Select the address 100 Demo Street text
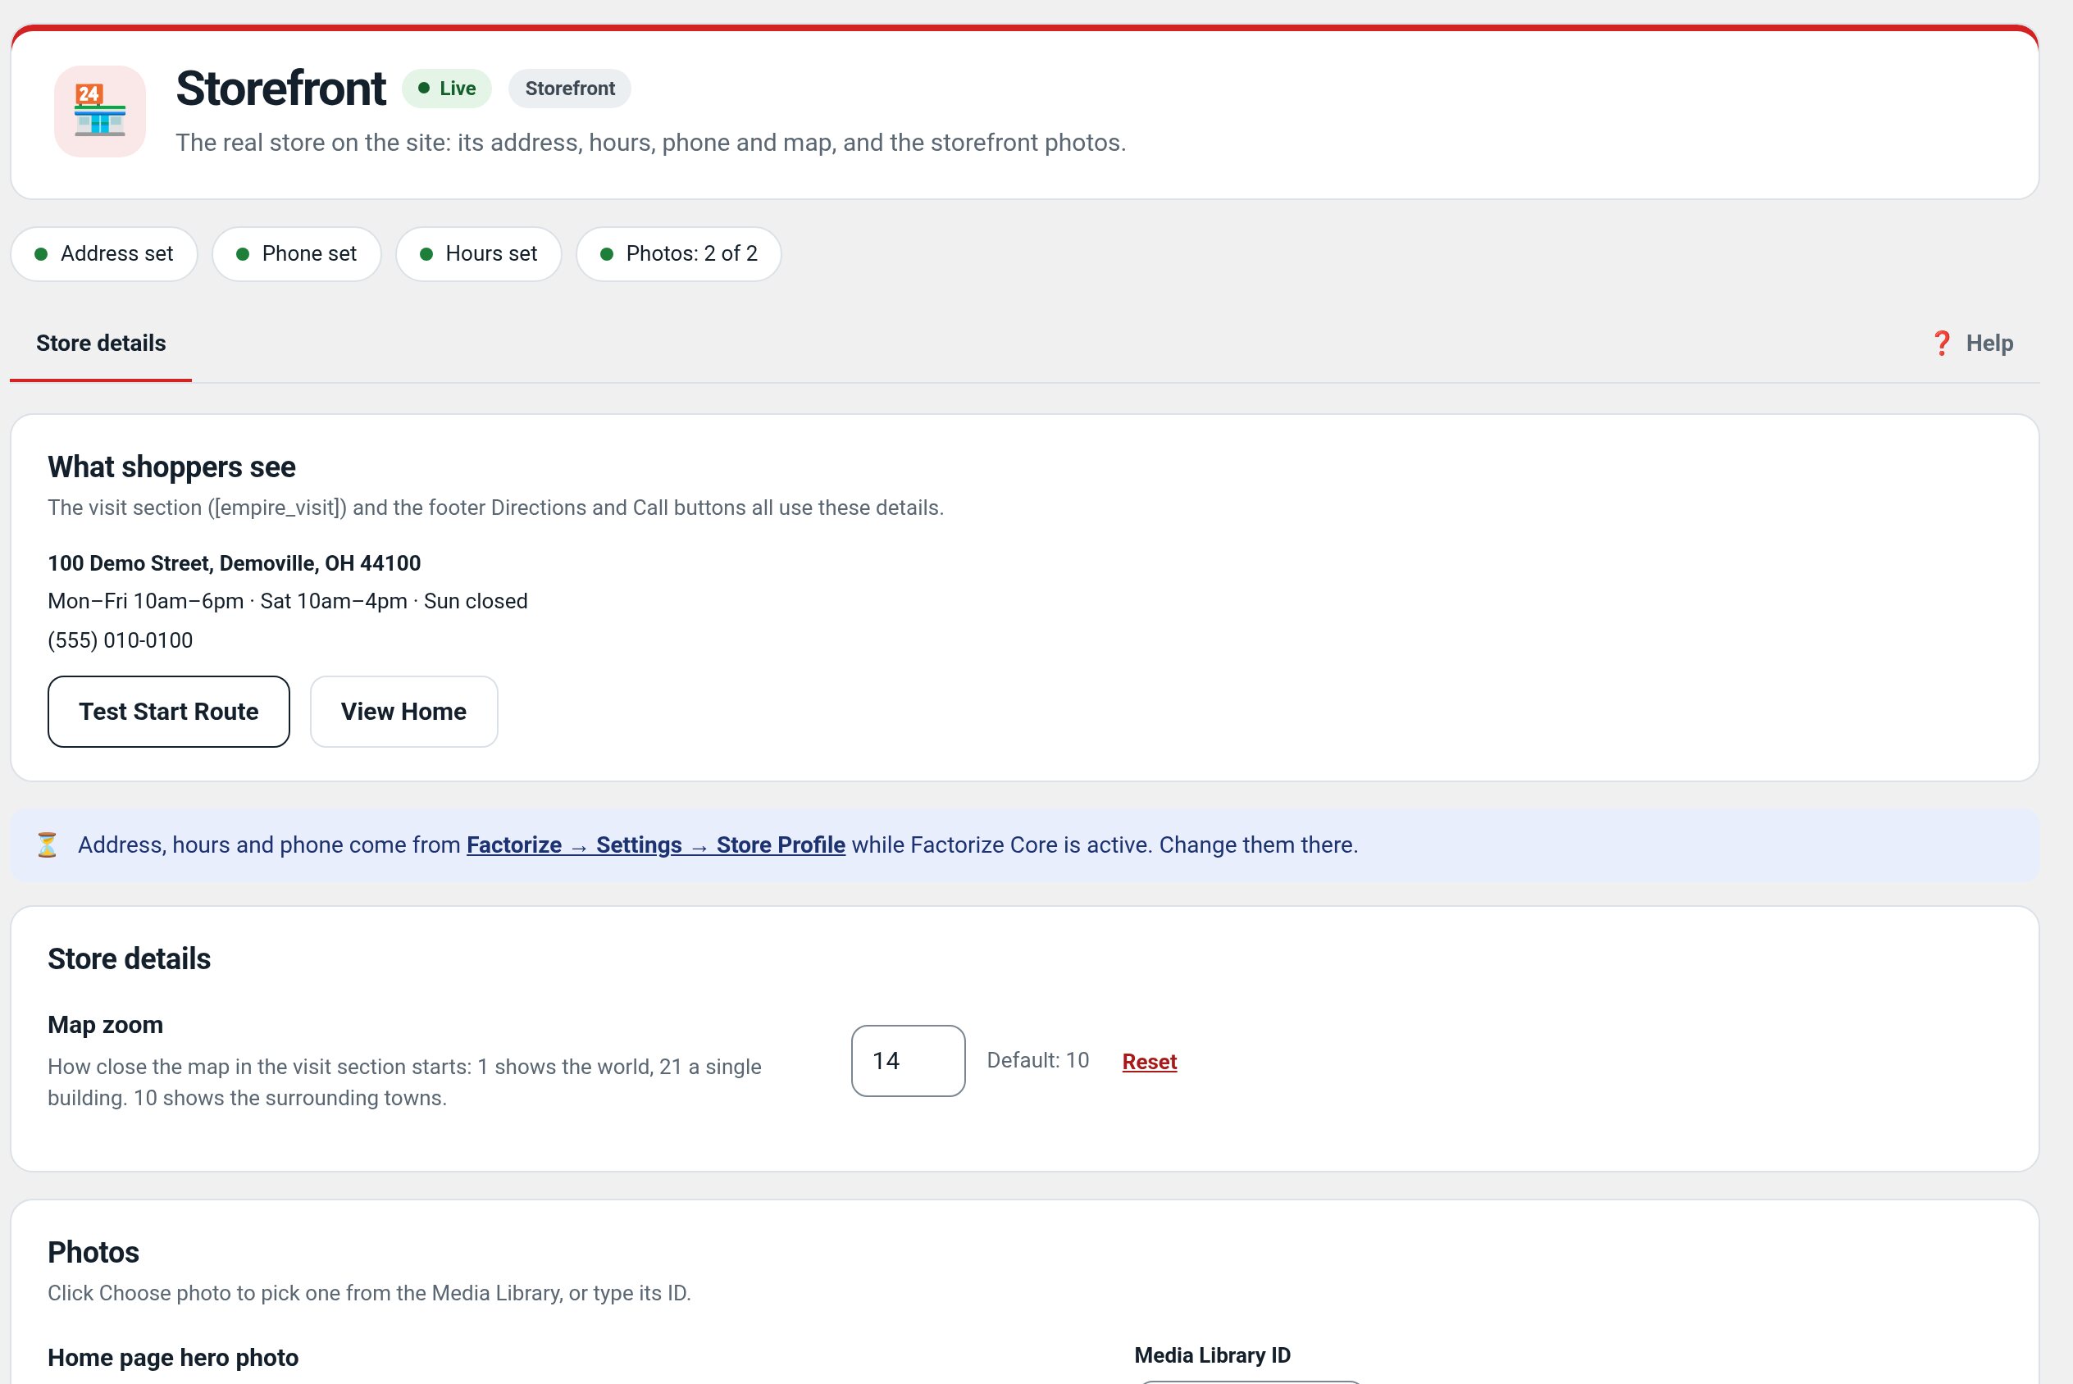The height and width of the screenshot is (1384, 2073). click(x=234, y=563)
